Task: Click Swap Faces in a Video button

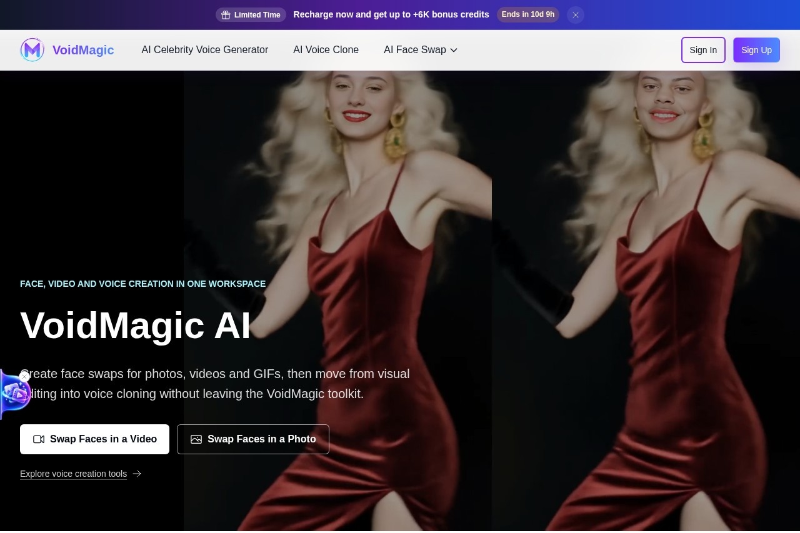Action: coord(94,439)
